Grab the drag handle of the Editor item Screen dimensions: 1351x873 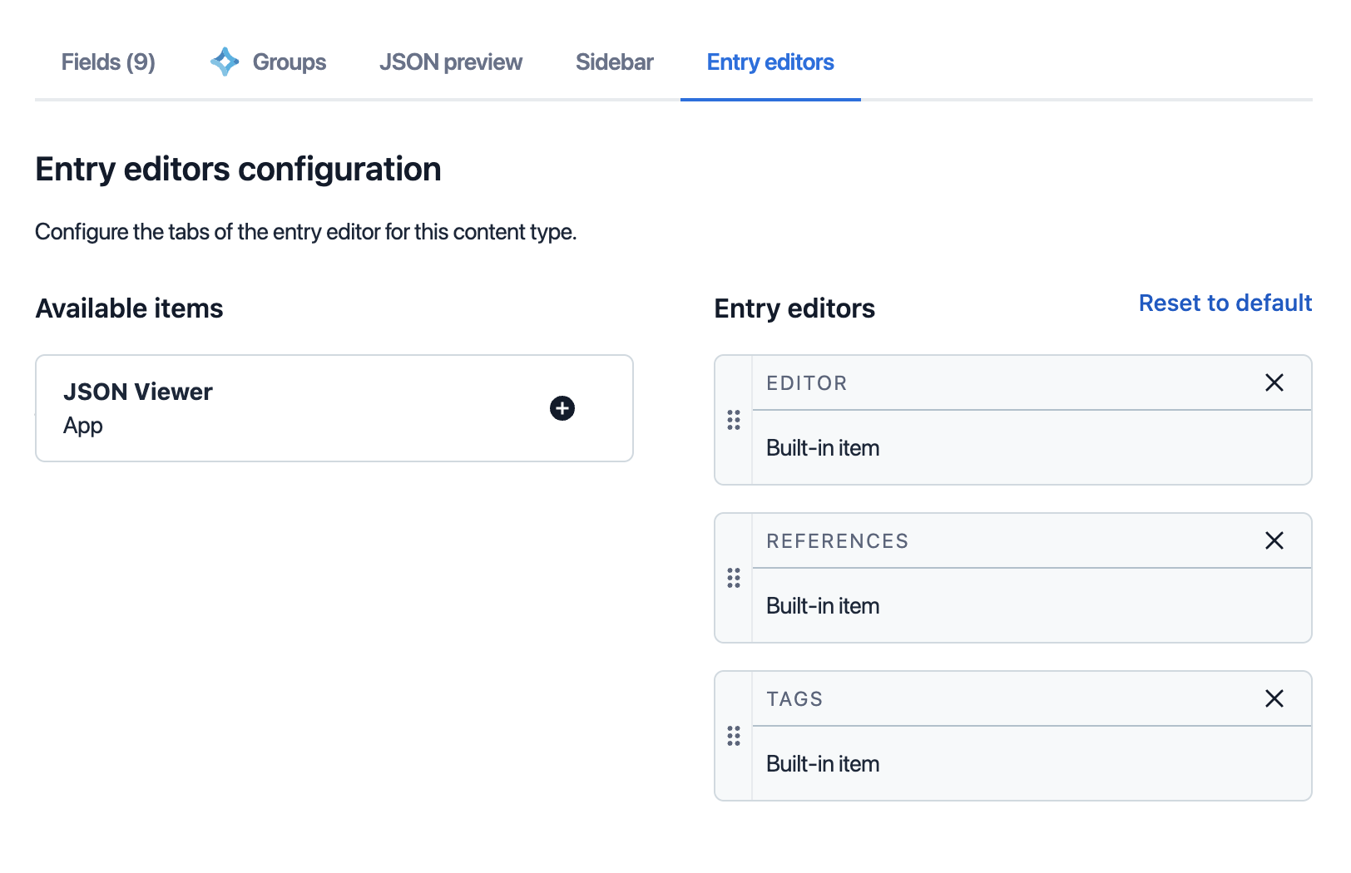click(734, 420)
